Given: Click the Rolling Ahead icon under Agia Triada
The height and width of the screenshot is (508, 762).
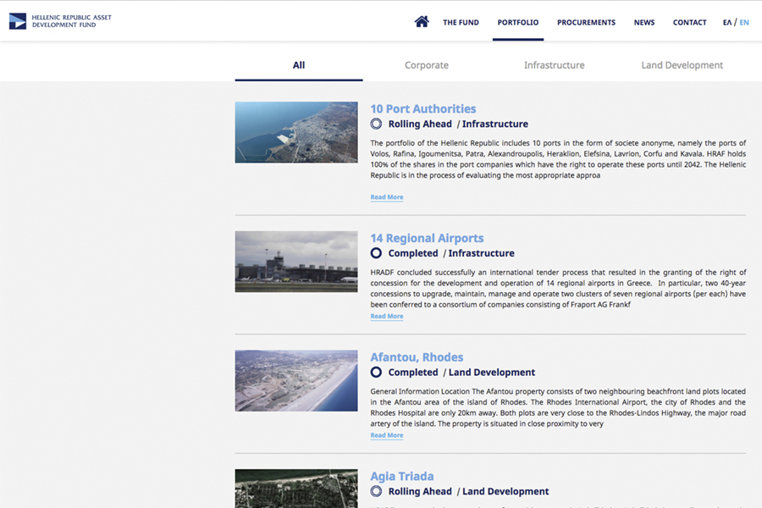Looking at the screenshot, I should pos(377,492).
